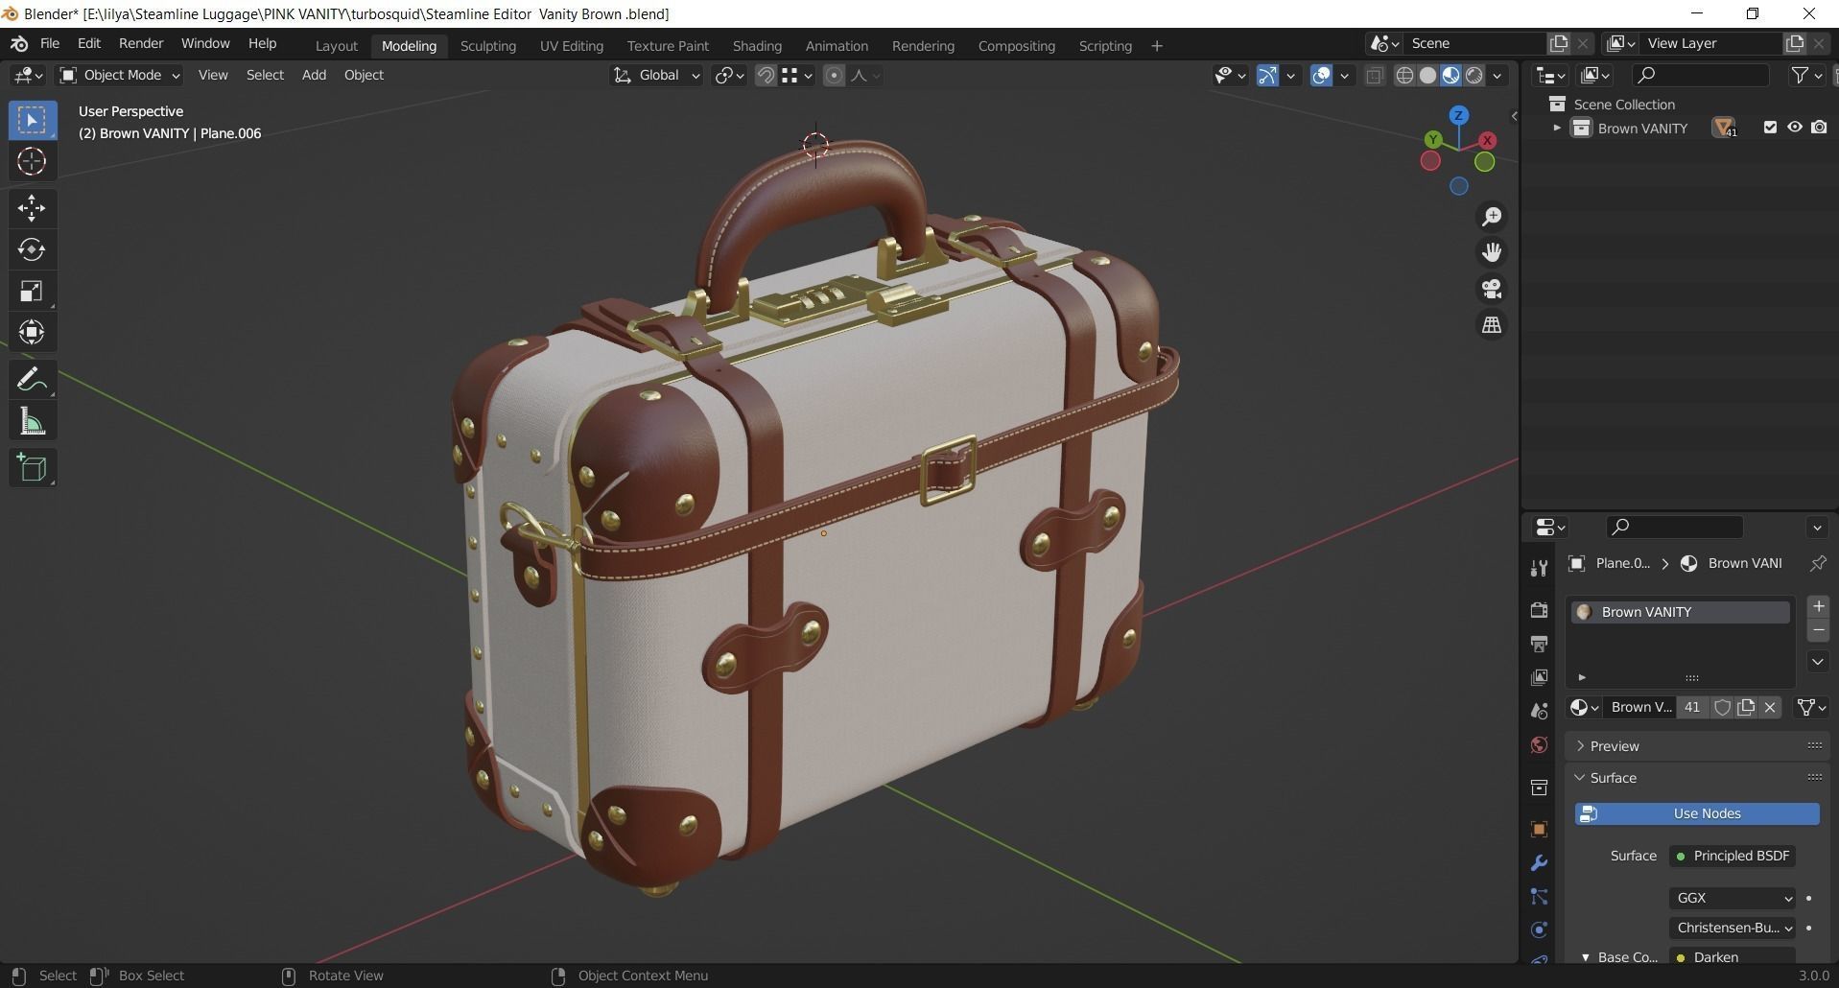The width and height of the screenshot is (1839, 988).
Task: Click Darken base color link
Action: coord(1733,956)
